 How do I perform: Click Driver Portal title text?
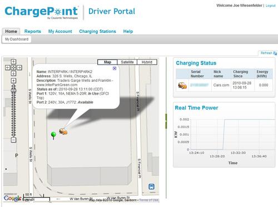[112, 11]
